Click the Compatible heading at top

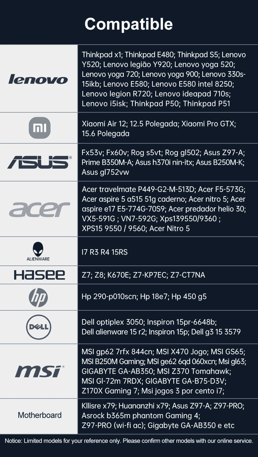coord(129,24)
